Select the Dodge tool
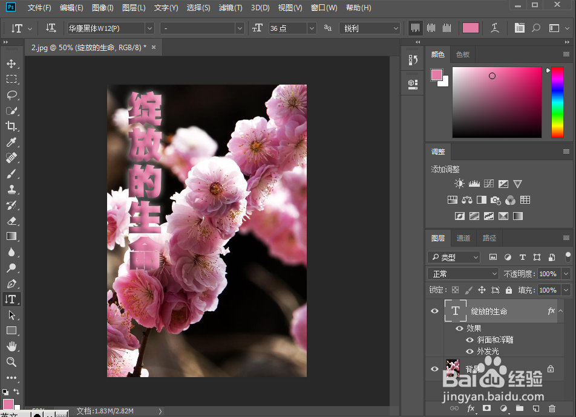 [x=11, y=268]
